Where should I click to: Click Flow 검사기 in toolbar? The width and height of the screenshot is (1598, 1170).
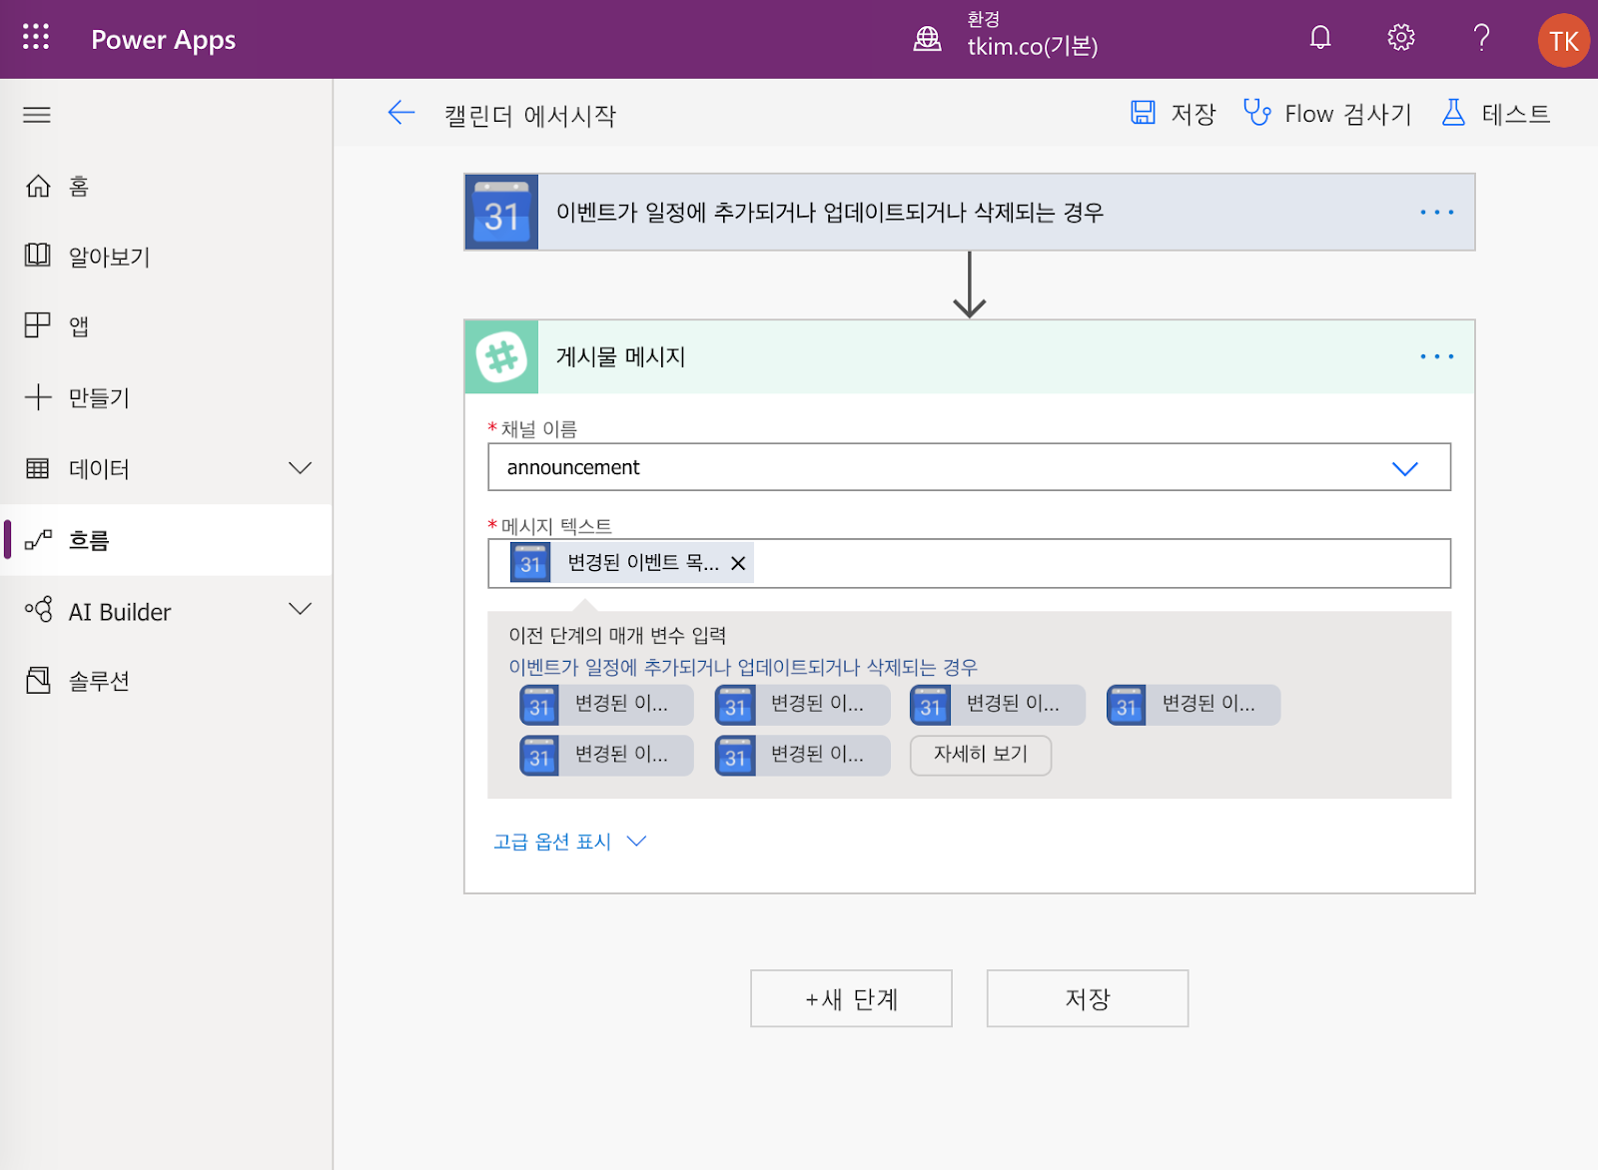coord(1348,114)
